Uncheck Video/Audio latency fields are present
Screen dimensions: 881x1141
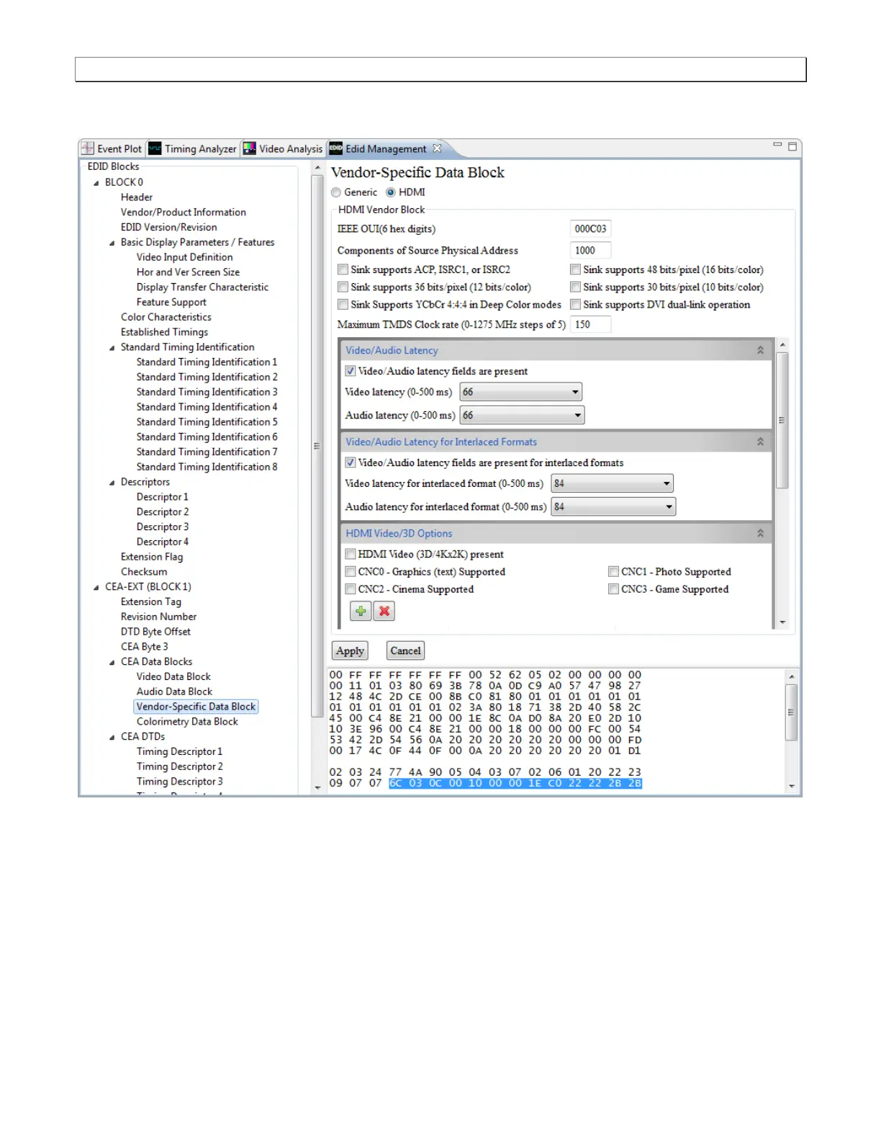[351, 371]
